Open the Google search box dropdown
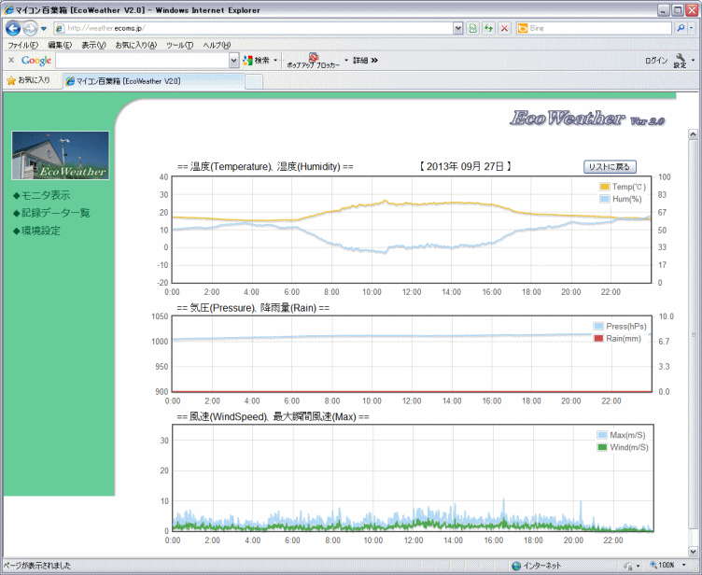 [234, 61]
